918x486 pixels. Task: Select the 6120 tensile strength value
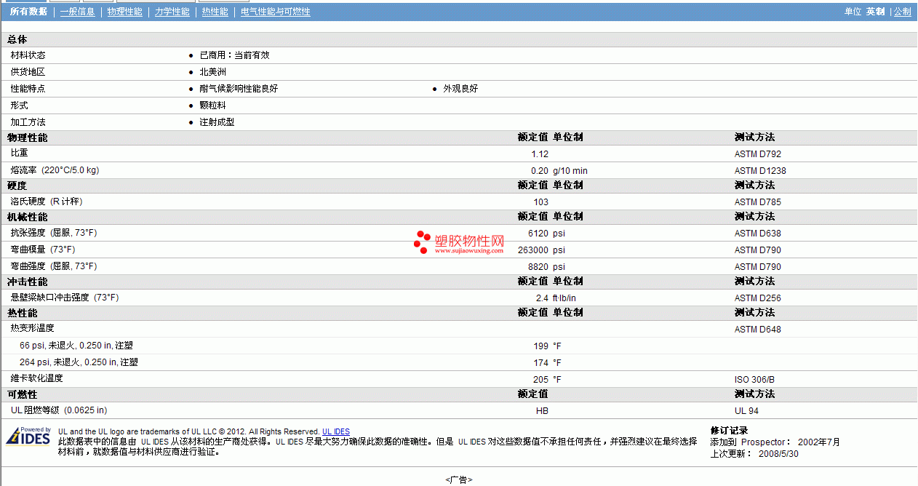tap(538, 234)
